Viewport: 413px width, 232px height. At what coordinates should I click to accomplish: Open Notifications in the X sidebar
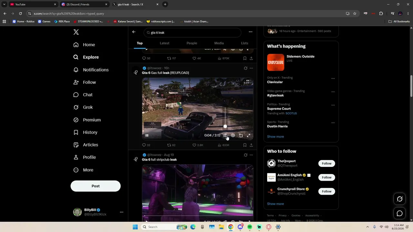click(x=91, y=70)
